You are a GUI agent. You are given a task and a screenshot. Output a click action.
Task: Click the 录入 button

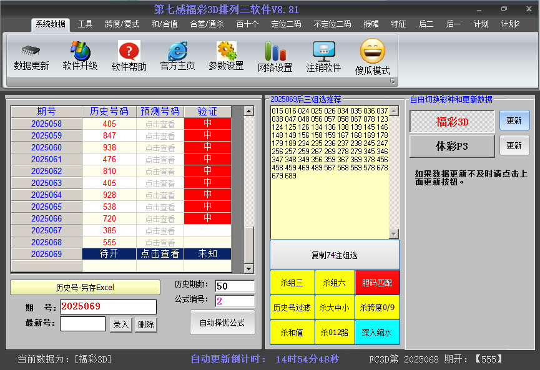pyautogui.click(x=121, y=324)
